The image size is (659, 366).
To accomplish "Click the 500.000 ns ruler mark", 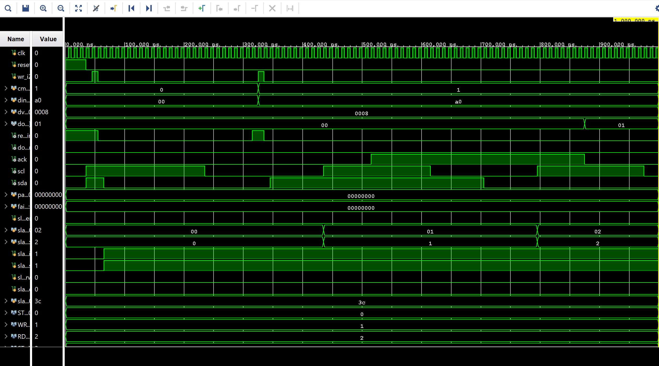I will click(379, 44).
